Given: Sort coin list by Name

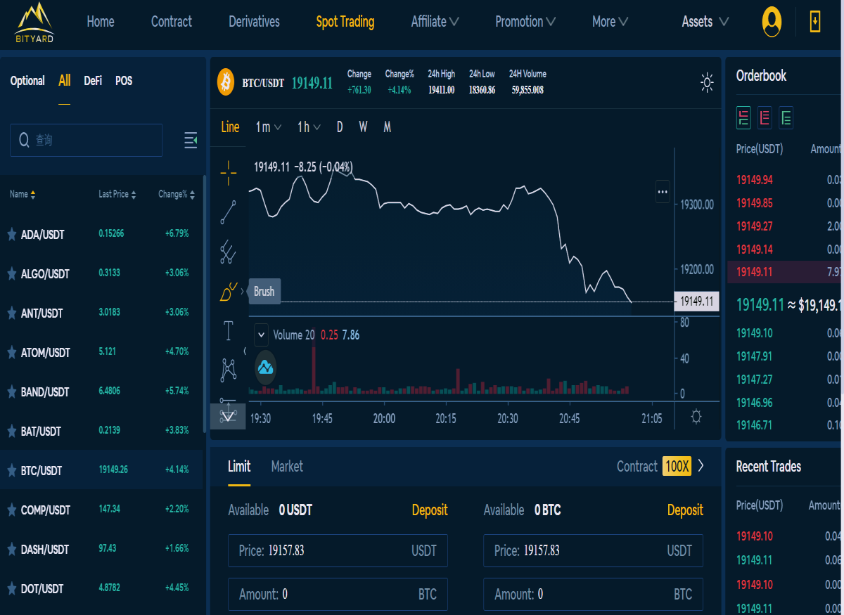Looking at the screenshot, I should point(23,194).
